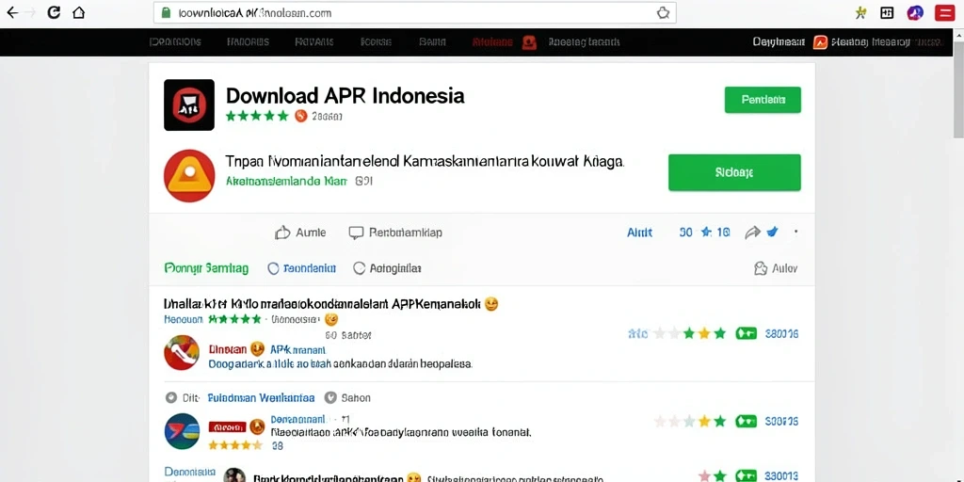This screenshot has height=482, width=964.
Task: Click the orange icon at navigation bar right
Action: (x=820, y=42)
